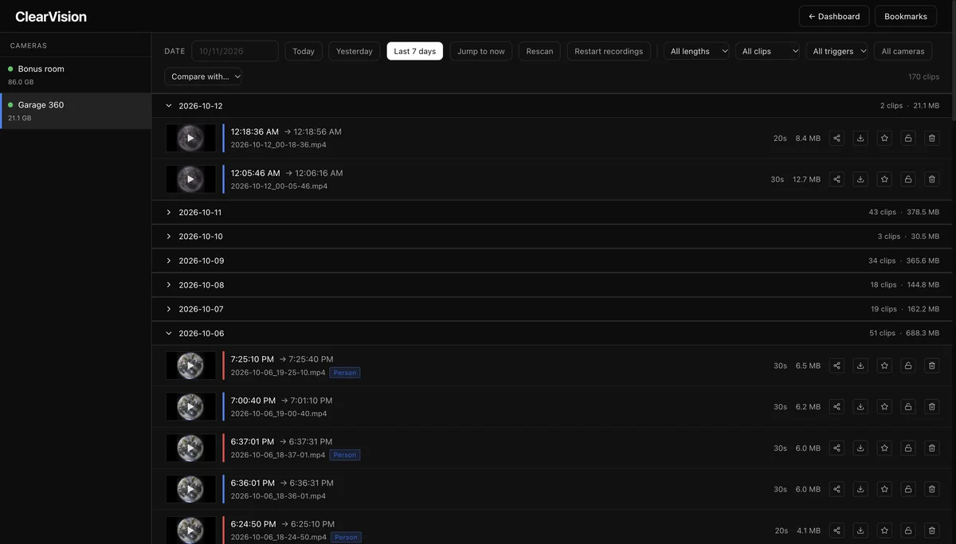Lock the 12:05:46 AM clip

click(908, 179)
